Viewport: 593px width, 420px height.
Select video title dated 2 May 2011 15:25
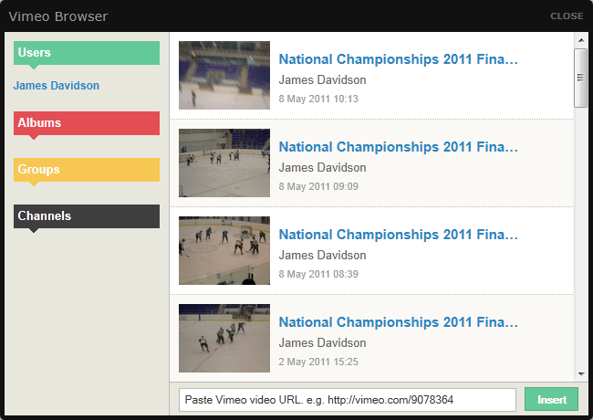[x=398, y=322]
